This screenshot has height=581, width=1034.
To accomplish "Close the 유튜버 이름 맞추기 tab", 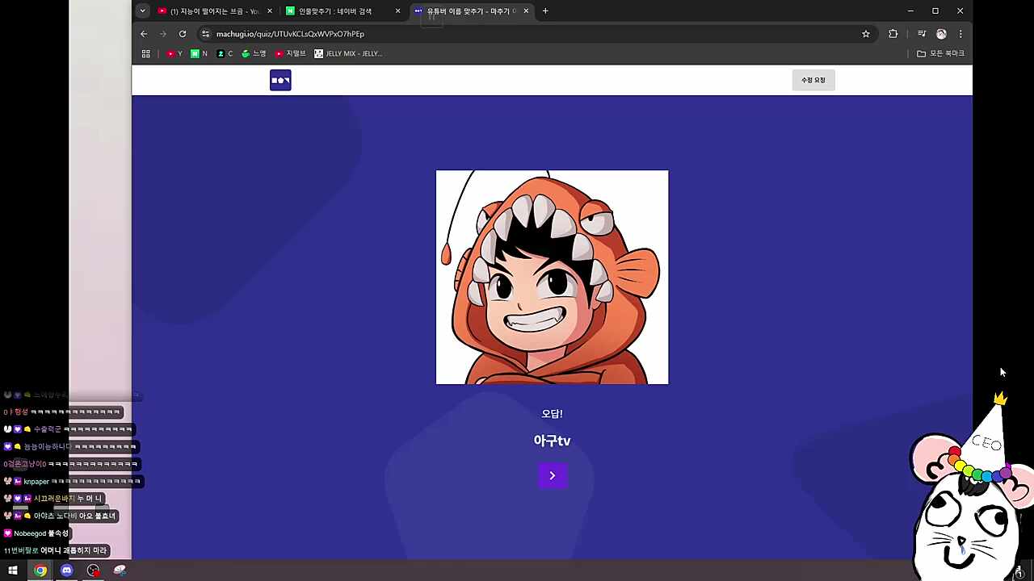I will [526, 11].
